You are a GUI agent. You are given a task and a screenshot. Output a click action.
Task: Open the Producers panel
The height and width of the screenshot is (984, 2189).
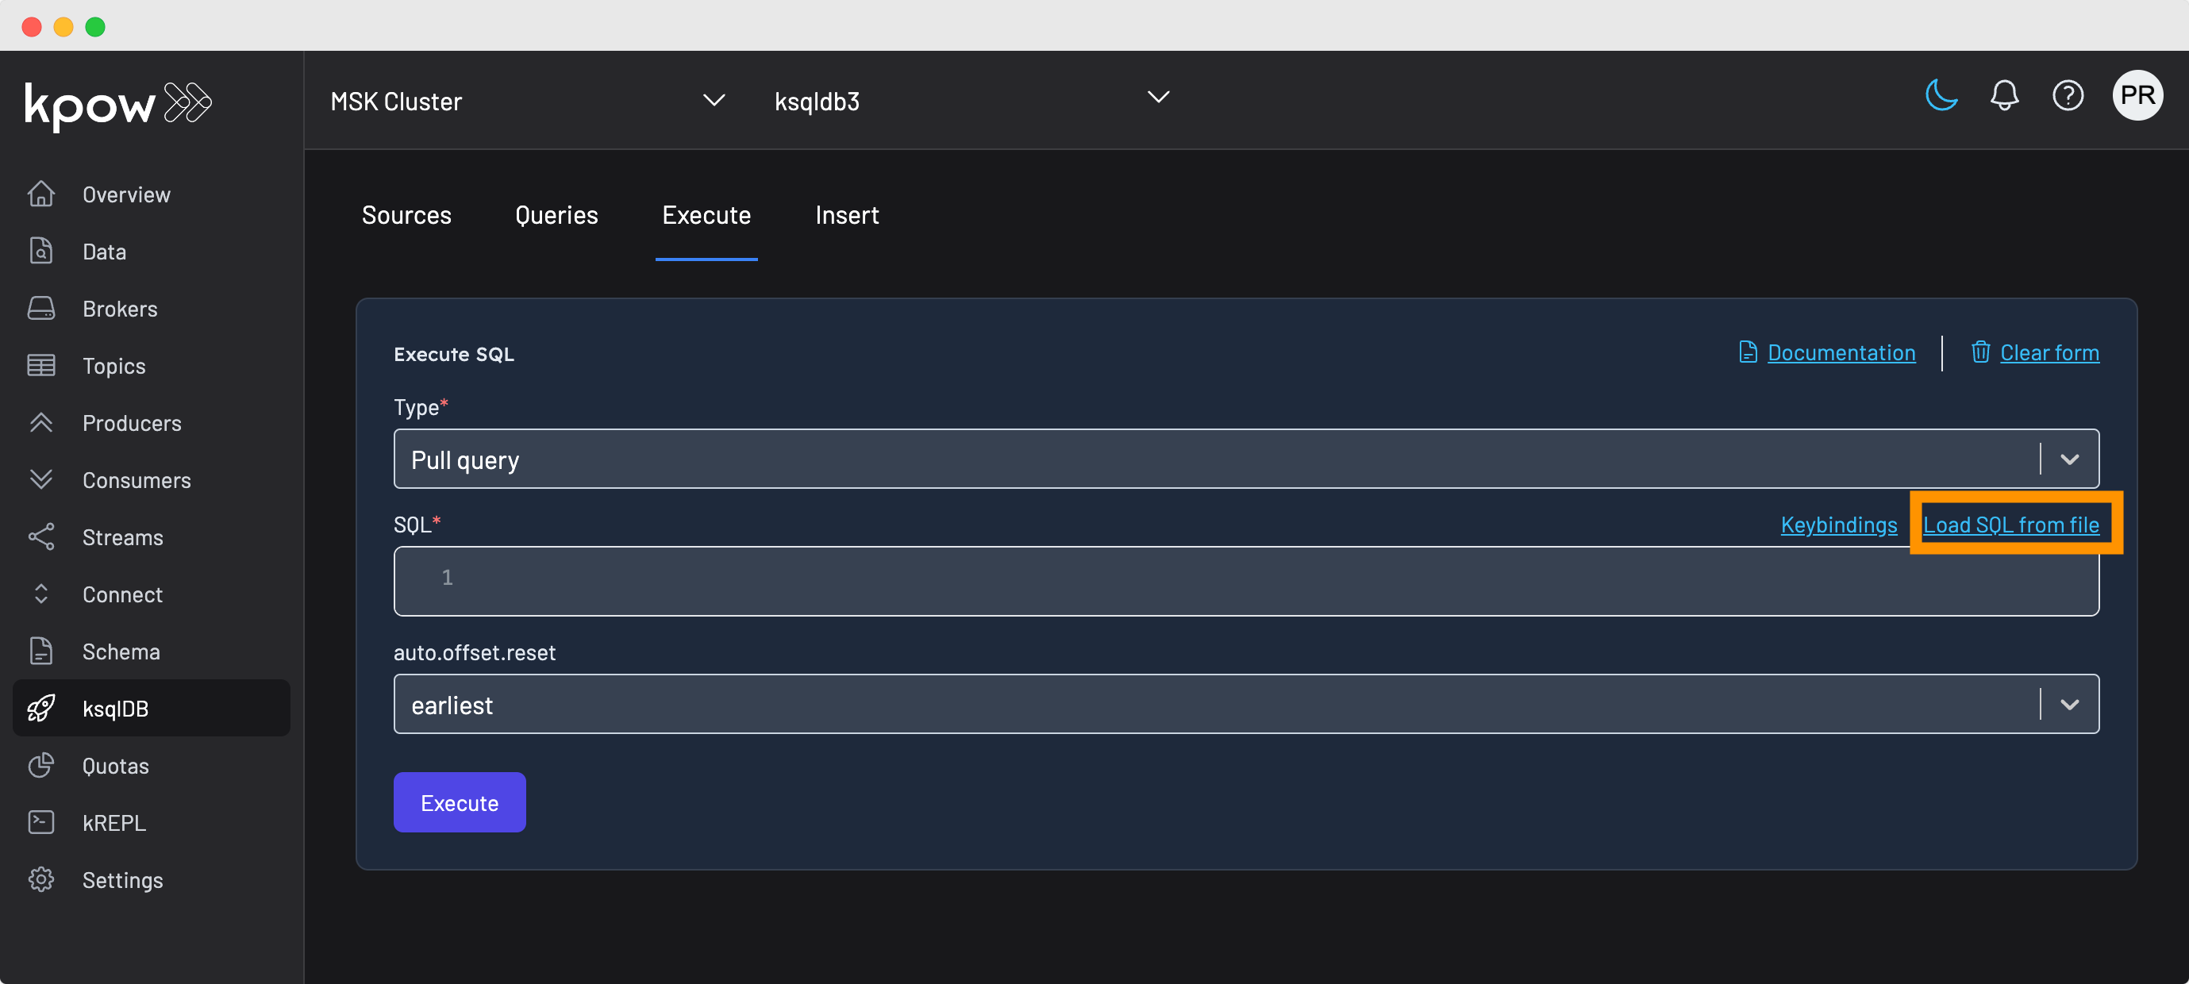[x=41, y=422]
